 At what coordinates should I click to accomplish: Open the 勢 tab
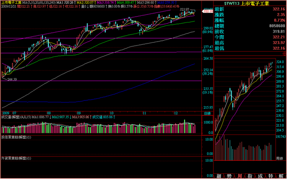coord(229,176)
